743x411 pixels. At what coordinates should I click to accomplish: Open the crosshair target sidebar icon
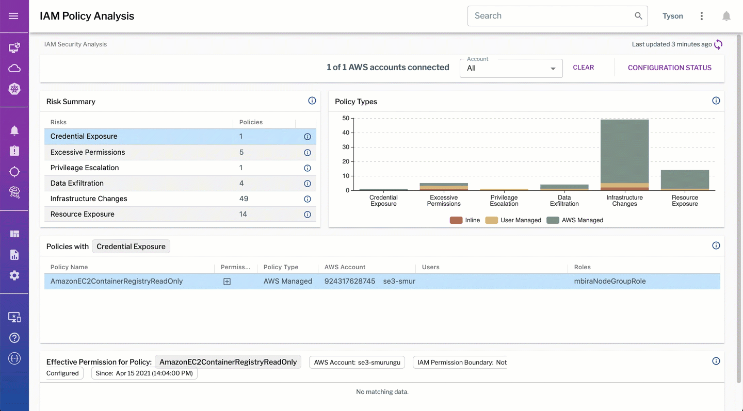(x=14, y=172)
